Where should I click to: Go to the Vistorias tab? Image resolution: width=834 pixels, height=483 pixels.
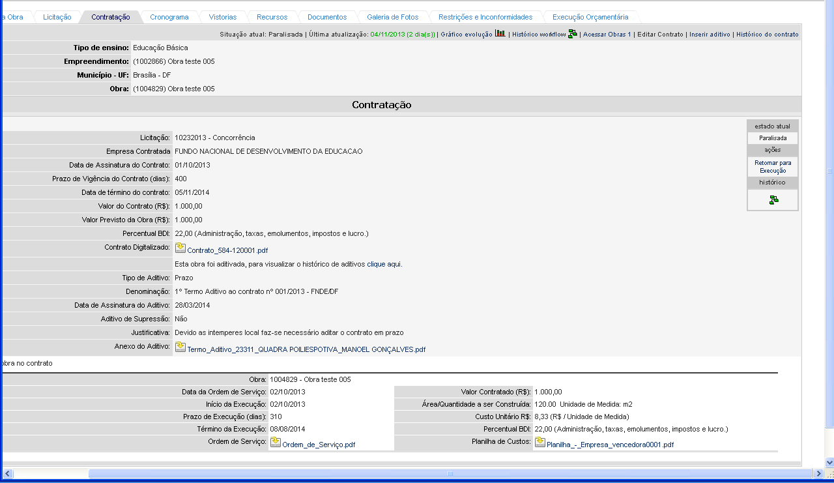click(223, 17)
